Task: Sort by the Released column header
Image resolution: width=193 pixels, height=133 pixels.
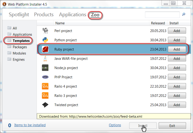Action: coord(158,23)
